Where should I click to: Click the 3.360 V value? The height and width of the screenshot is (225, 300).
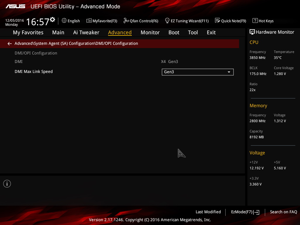[x=255, y=184]
